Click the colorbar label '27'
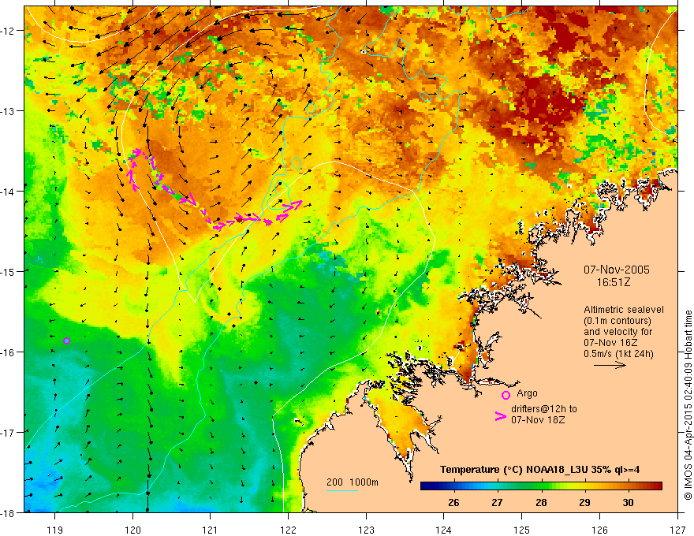This screenshot has width=694, height=536. point(497,502)
